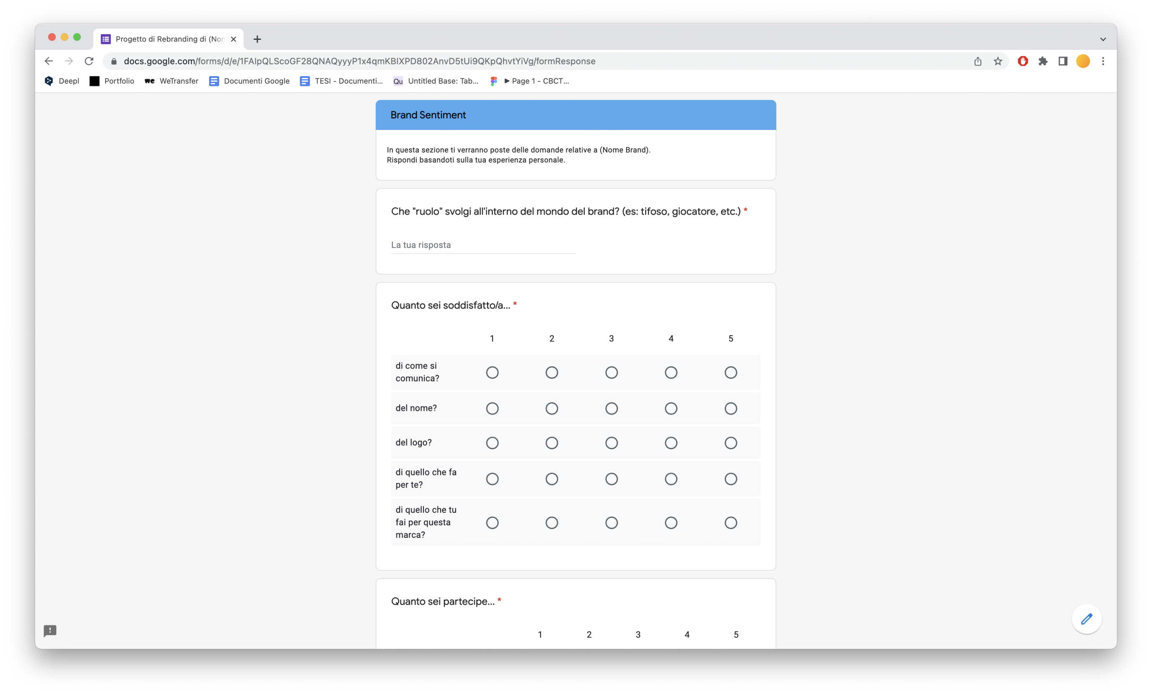The width and height of the screenshot is (1152, 695).
Task: Open the TESI - Documenti bookmark
Action: 341,81
